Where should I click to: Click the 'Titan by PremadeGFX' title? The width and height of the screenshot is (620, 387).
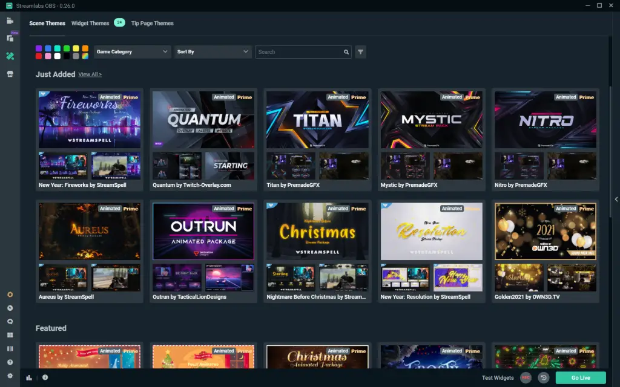(293, 185)
